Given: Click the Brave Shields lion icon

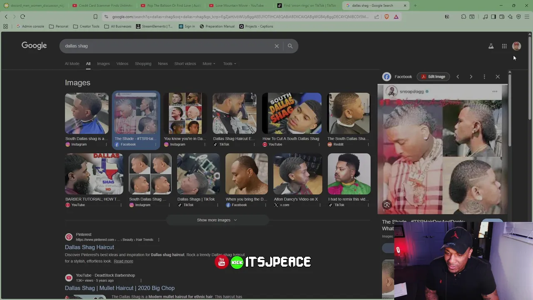Looking at the screenshot, I should [387, 17].
